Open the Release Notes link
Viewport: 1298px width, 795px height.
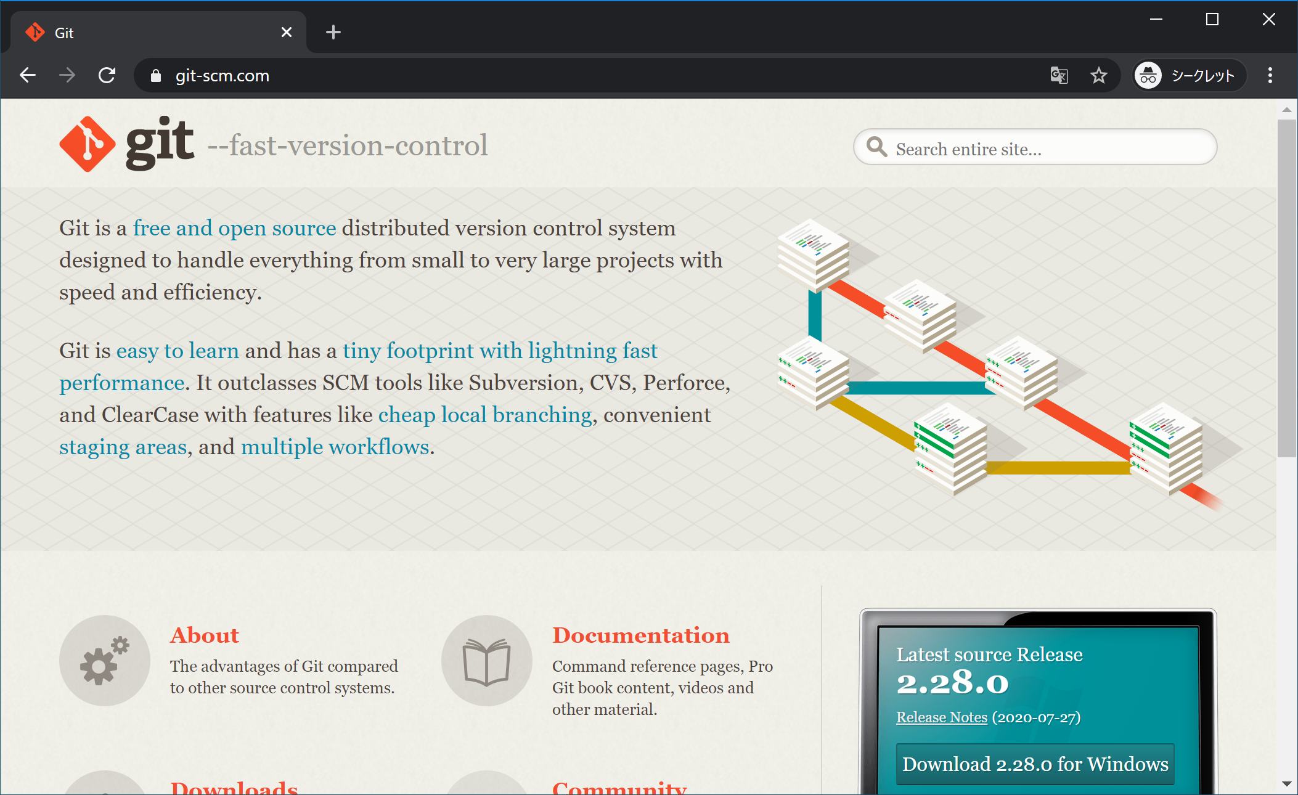[941, 717]
